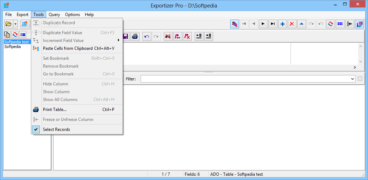Open the Filter combo box dropdown arrow
The image size is (368, 180).
pyautogui.click(x=352, y=79)
